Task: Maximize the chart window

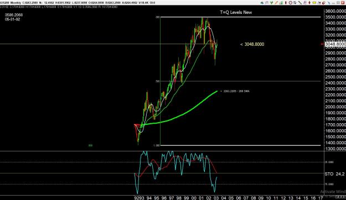Action: [x=338, y=3]
